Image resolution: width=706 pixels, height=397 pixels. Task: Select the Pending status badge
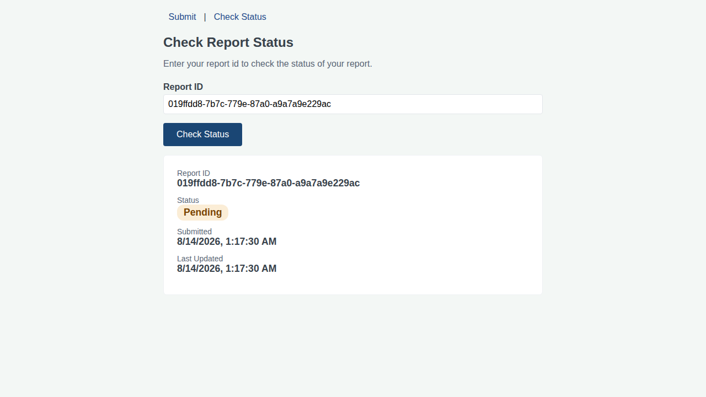pyautogui.click(x=202, y=212)
